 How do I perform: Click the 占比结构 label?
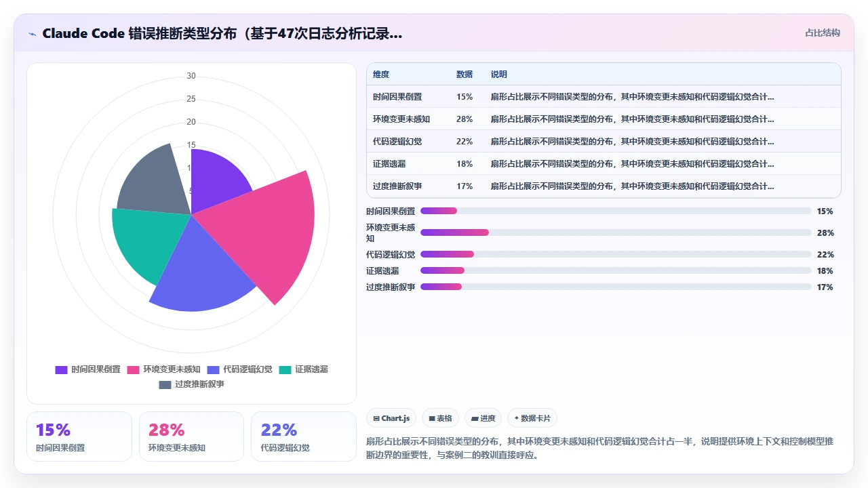pyautogui.click(x=823, y=33)
